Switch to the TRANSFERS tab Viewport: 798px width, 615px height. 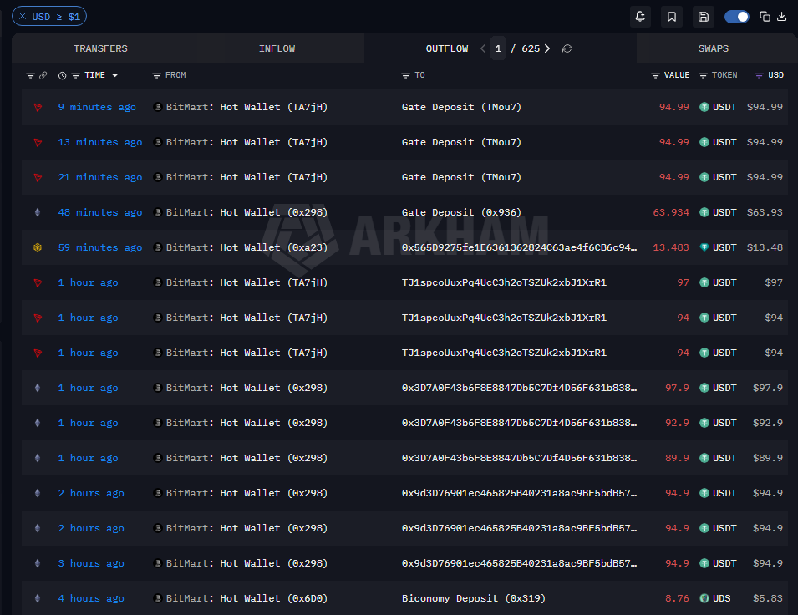pyautogui.click(x=100, y=48)
